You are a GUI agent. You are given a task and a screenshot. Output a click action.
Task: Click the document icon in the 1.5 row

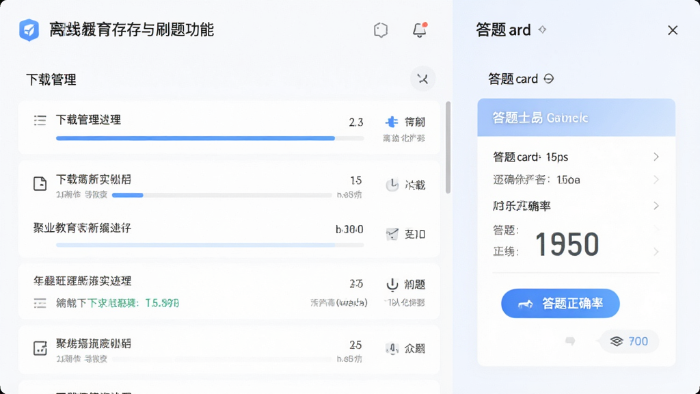click(40, 183)
